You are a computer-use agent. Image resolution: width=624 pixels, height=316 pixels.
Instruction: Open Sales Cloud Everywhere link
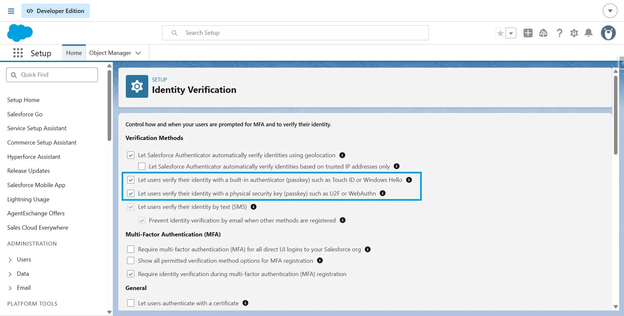pyautogui.click(x=38, y=228)
